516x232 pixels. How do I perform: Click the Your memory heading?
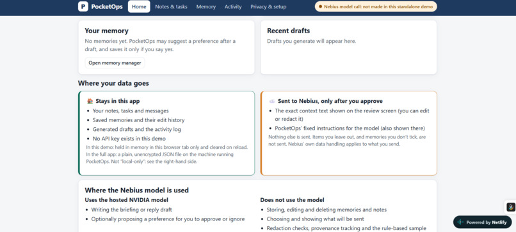(x=107, y=31)
